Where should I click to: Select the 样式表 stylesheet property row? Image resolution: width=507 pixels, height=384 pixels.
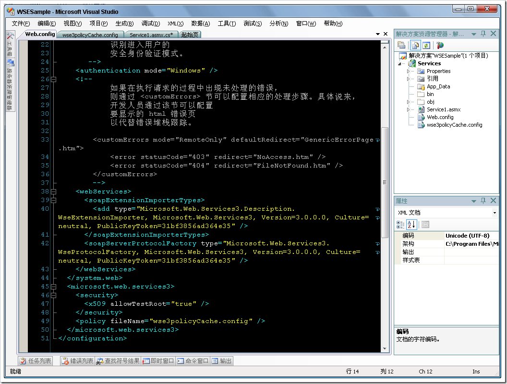coord(447,260)
